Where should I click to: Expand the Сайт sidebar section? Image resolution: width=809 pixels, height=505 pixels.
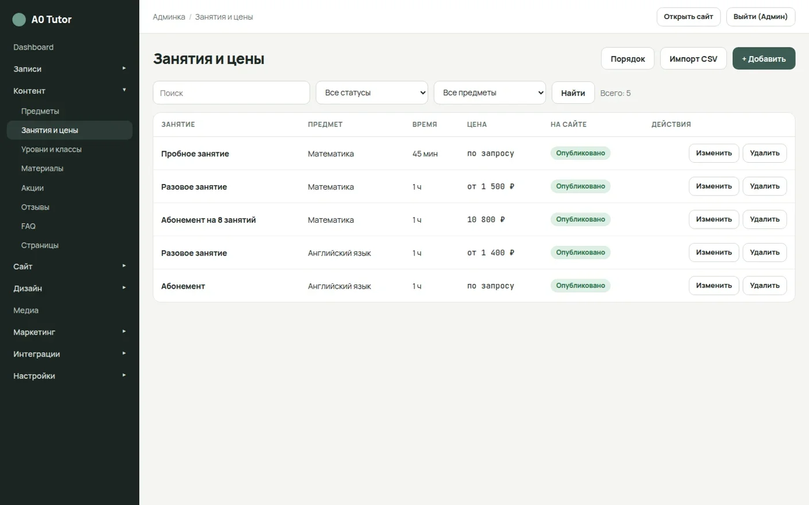(x=69, y=267)
